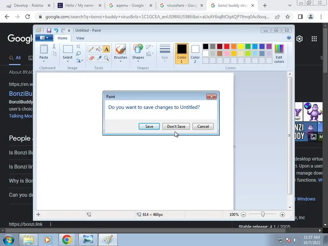The width and height of the screenshot is (328, 246).
Task: Select the Fill with color bucket tool
Action: [x=99, y=49]
